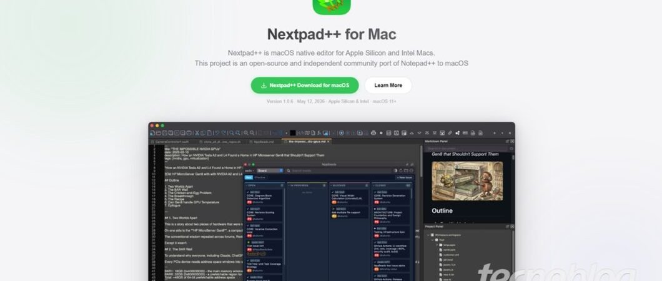The width and height of the screenshot is (662, 281).
Task: Open the Learn More link
Action: tap(388, 85)
